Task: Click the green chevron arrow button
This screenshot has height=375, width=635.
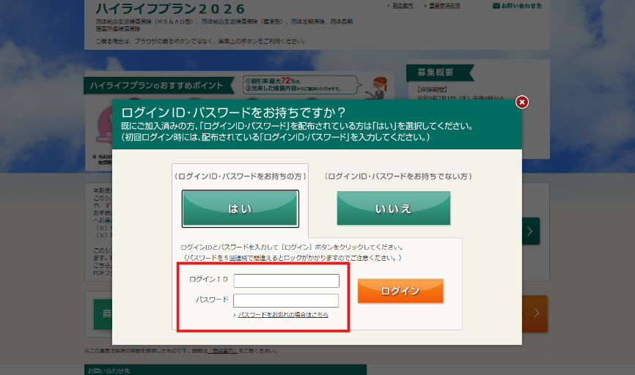Action: pos(532,231)
